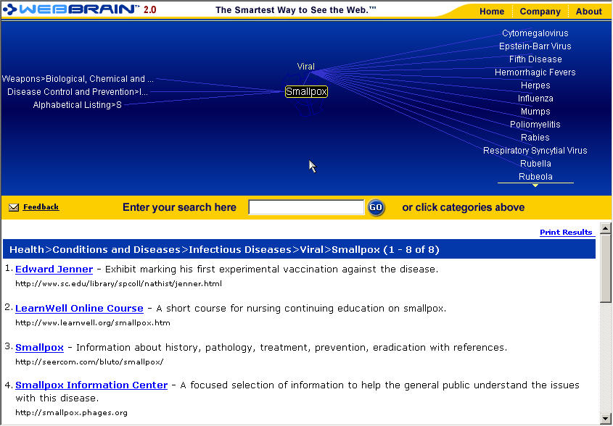Click the Feedback envelope icon
The width and height of the screenshot is (613, 426).
14,208
